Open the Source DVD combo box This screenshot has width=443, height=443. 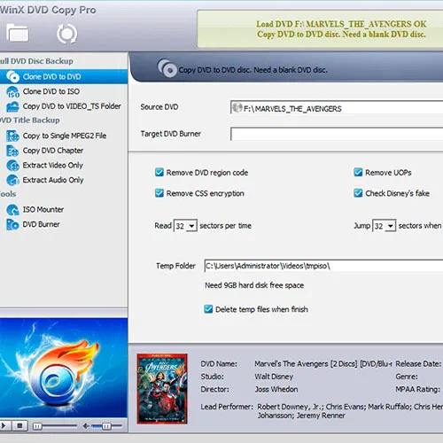[337, 107]
